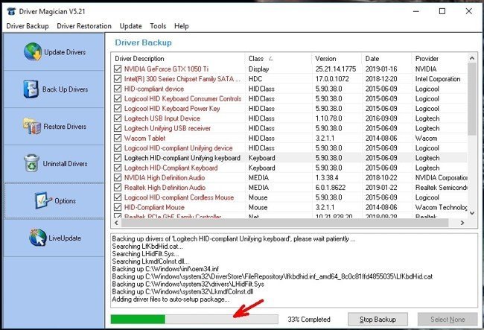
Task: Uncheck NVIDIA High Definition Audio driver
Action: point(118,177)
